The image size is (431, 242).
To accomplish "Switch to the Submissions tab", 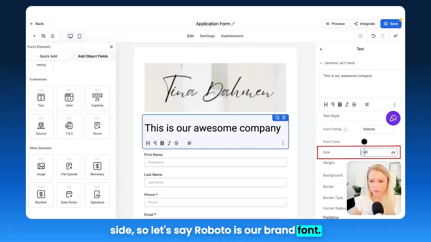I will (232, 36).
